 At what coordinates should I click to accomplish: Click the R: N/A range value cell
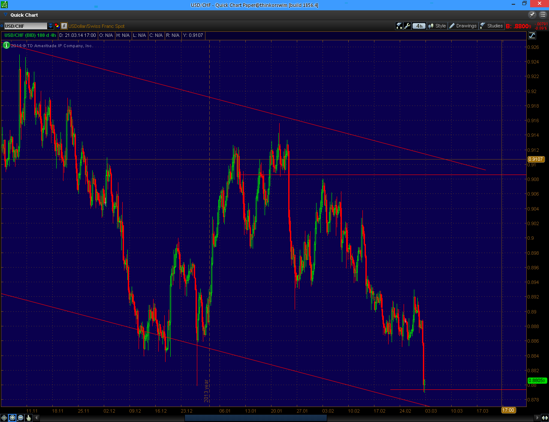click(x=173, y=35)
